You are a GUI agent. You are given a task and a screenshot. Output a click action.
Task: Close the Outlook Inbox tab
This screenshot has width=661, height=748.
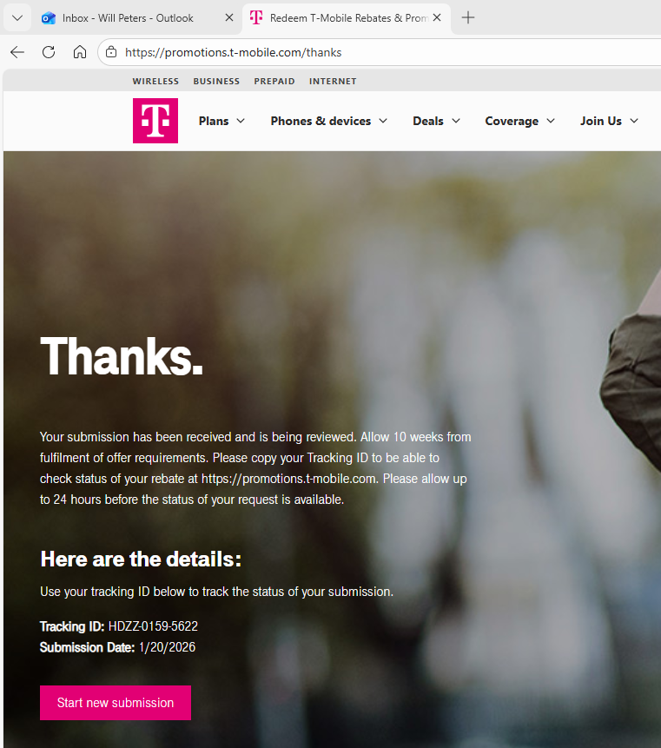[229, 17]
